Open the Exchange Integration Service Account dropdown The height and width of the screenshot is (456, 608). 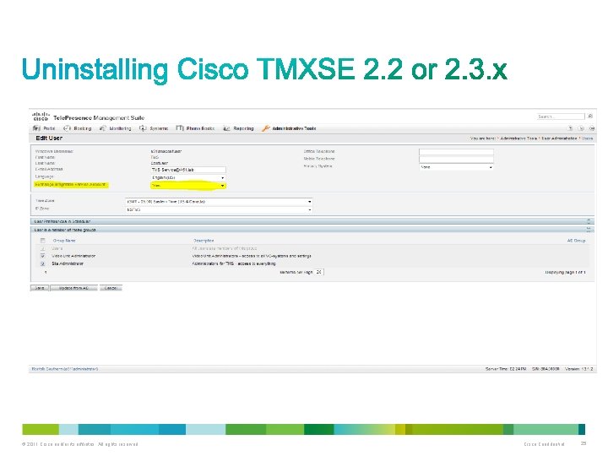tap(188, 186)
